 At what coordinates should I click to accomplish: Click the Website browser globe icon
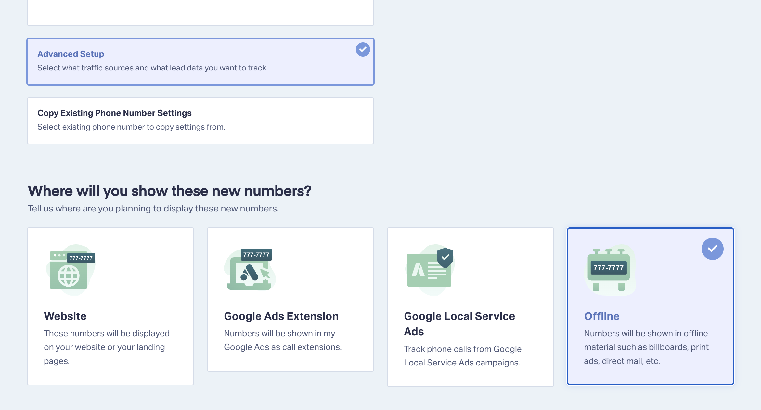pyautogui.click(x=71, y=270)
